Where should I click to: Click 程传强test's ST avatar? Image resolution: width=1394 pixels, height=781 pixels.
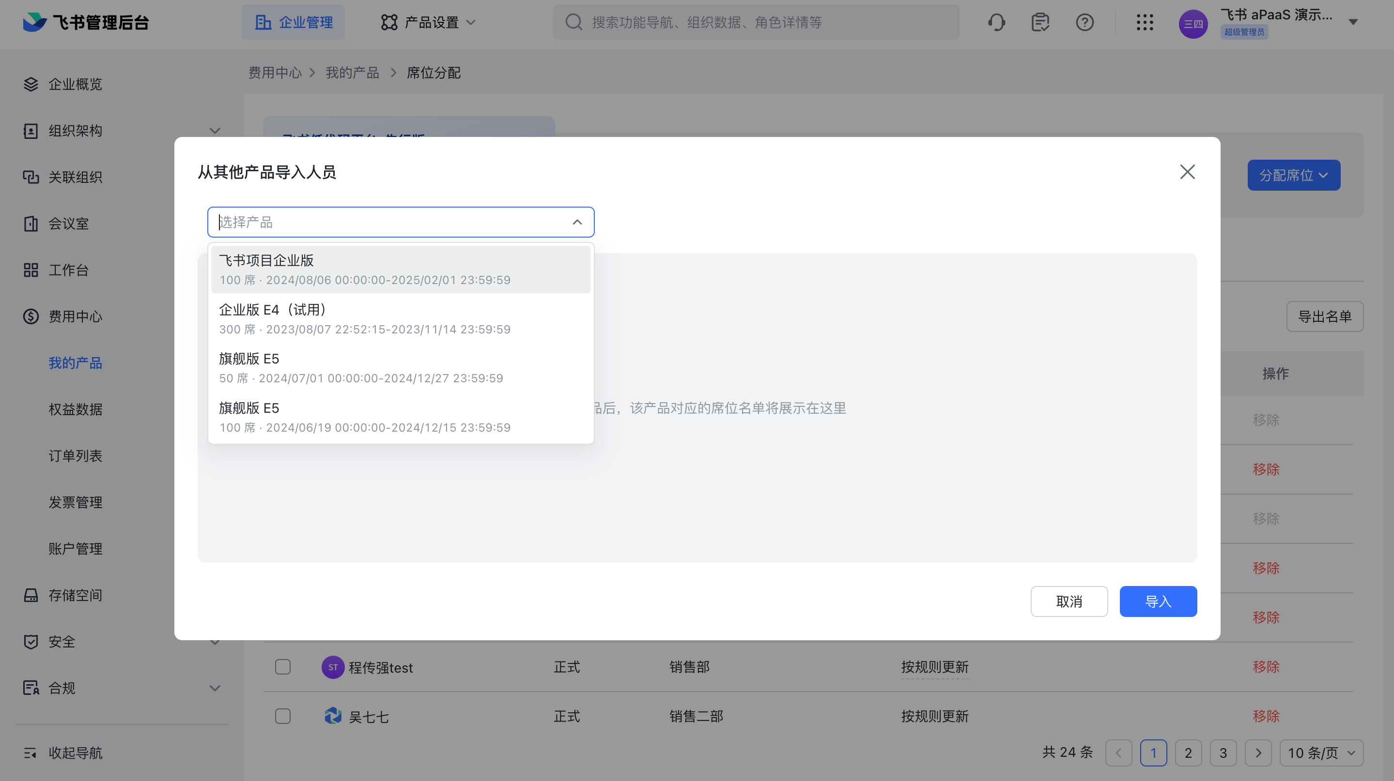click(x=333, y=667)
